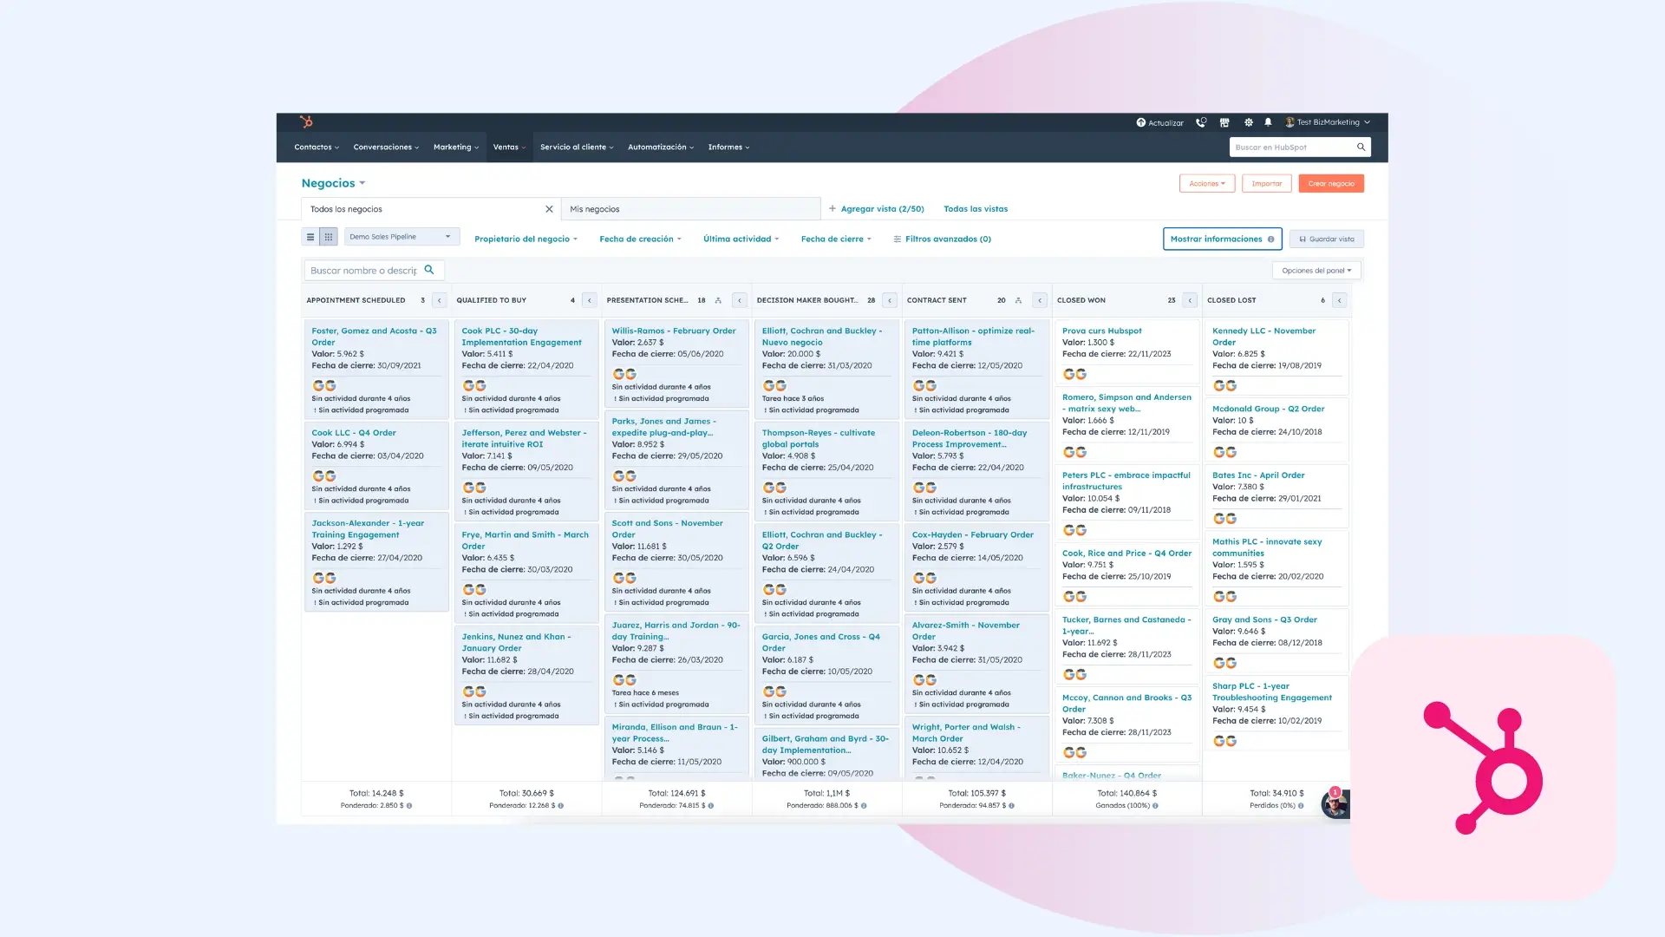Collapse the Contract Sent column

1040,300
